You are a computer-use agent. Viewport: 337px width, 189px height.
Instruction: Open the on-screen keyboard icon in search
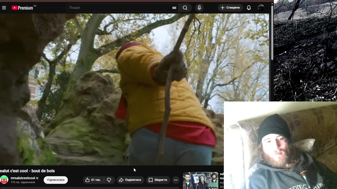[174, 8]
